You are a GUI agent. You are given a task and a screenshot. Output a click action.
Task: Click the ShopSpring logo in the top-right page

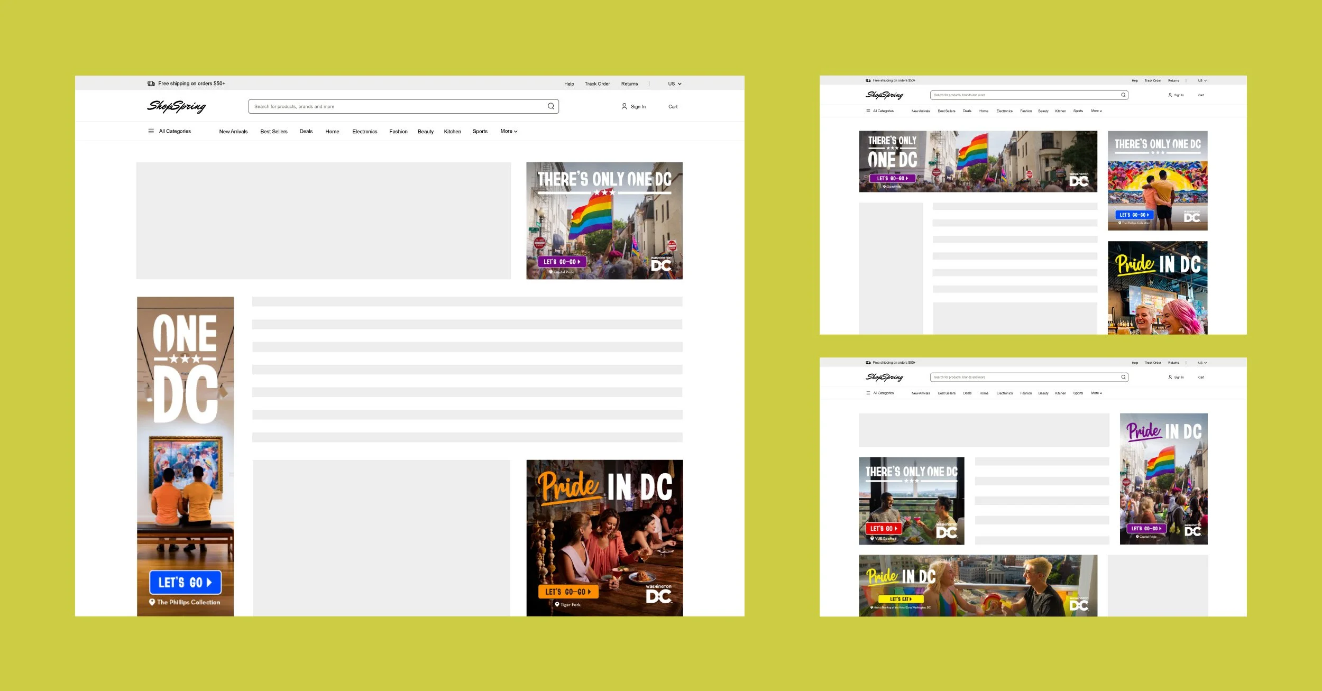884,95
